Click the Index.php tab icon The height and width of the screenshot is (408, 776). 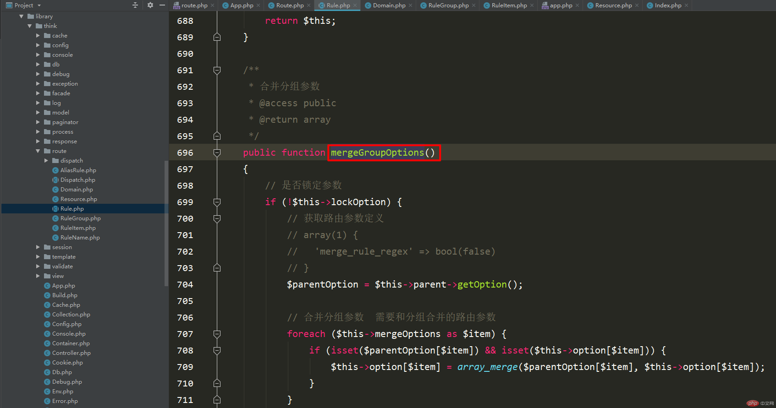tap(649, 5)
